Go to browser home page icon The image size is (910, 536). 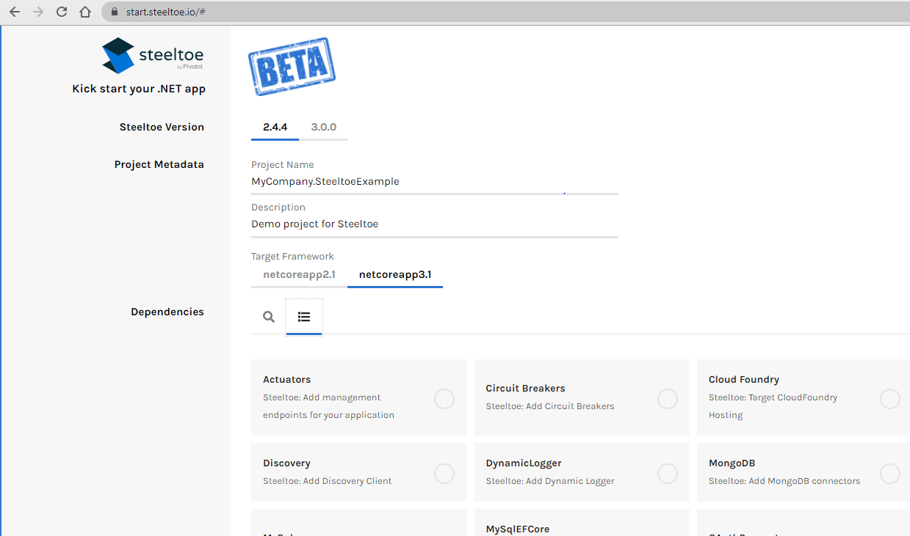[x=85, y=12]
